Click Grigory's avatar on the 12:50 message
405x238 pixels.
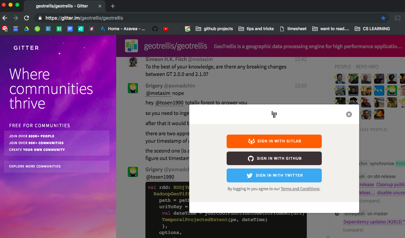133,88
